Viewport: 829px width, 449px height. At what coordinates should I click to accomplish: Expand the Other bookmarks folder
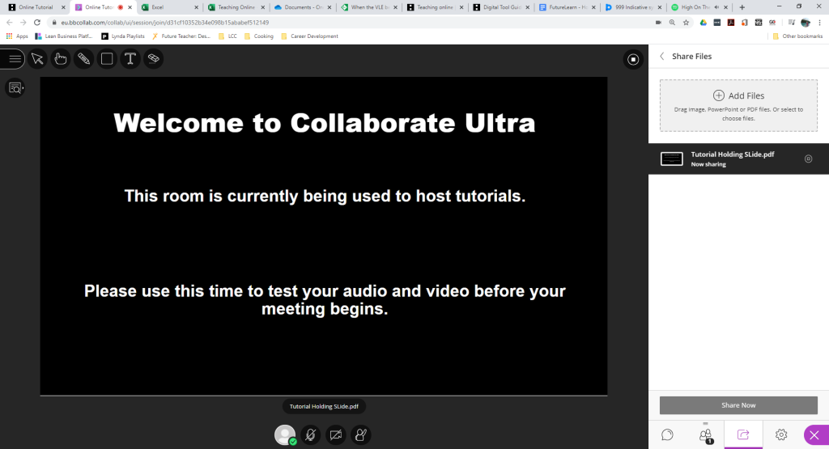point(797,36)
